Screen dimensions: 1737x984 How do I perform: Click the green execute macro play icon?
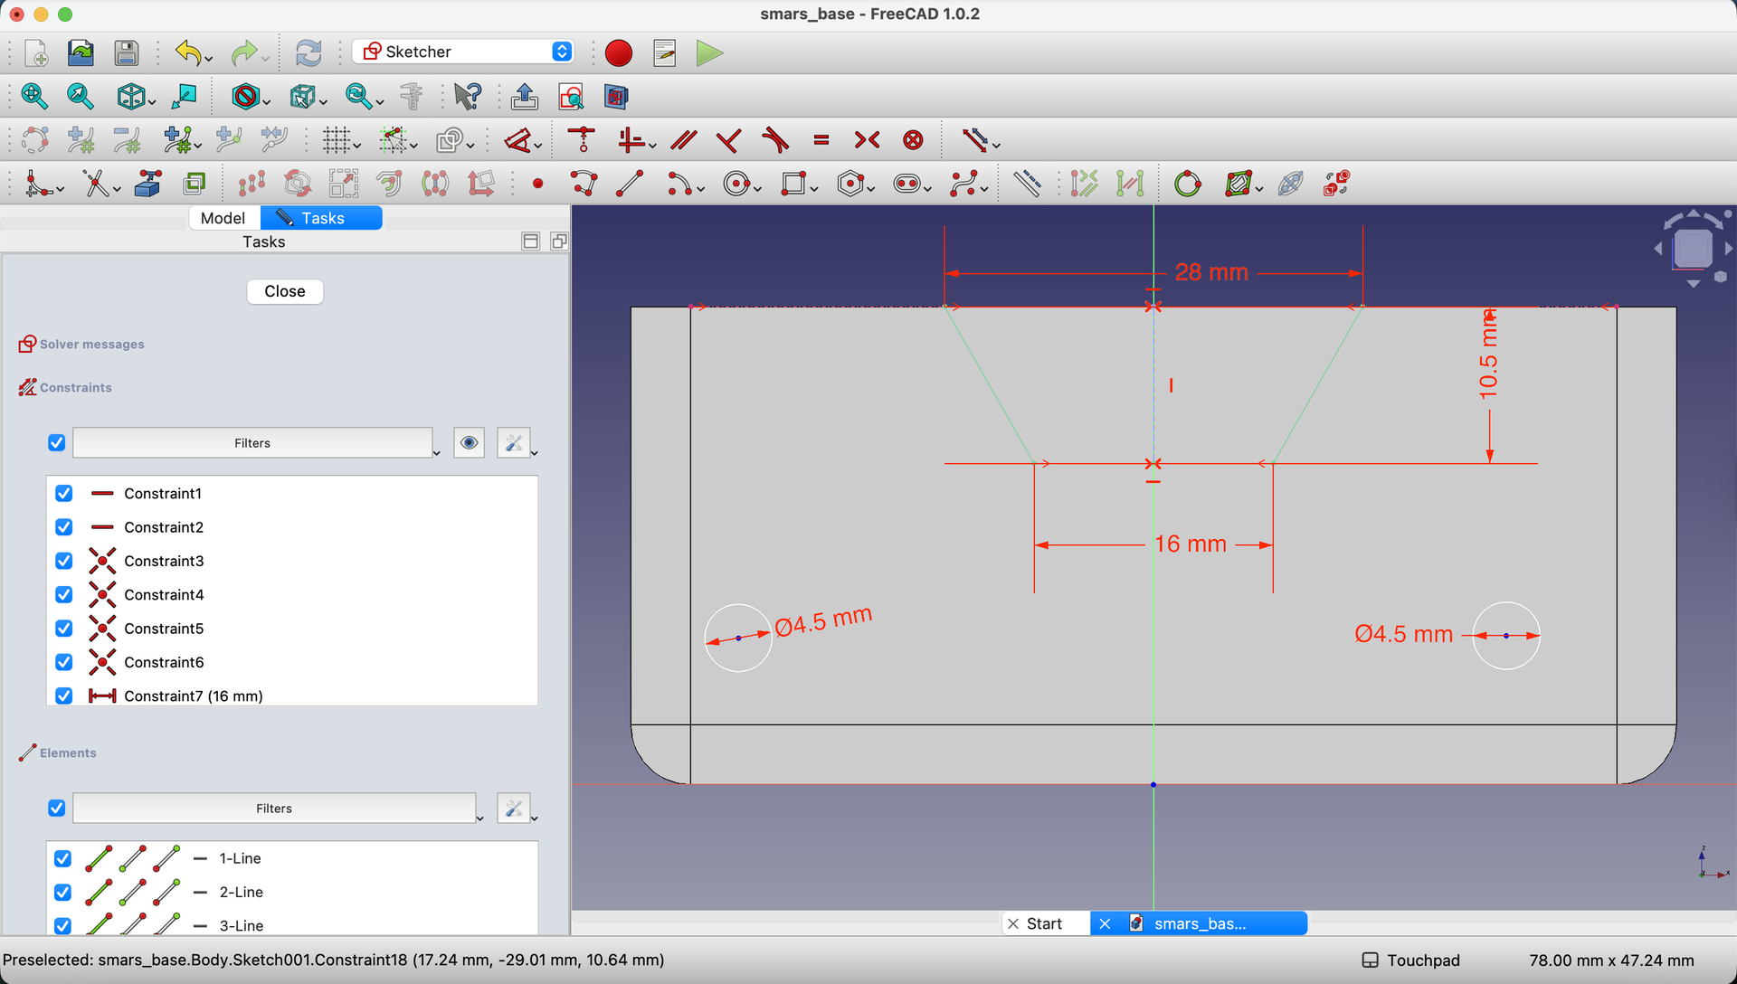(x=709, y=53)
